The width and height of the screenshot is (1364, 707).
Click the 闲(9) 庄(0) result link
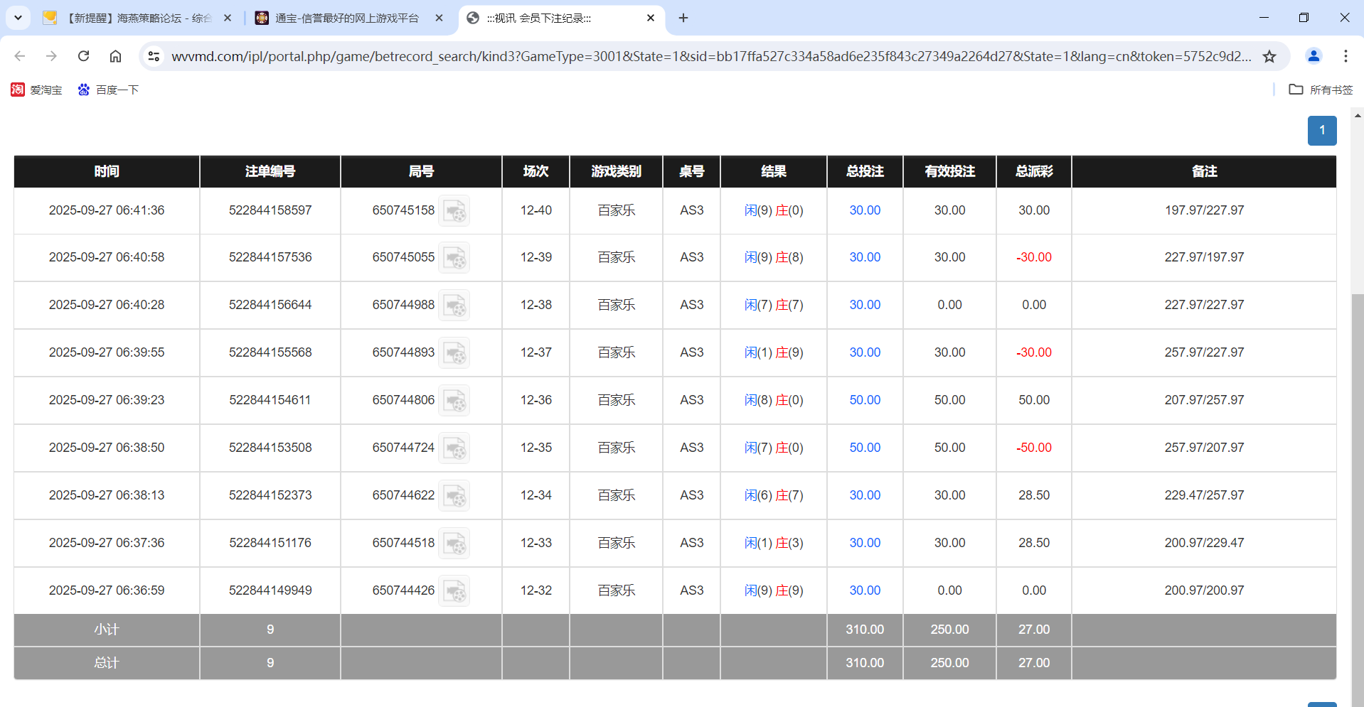[x=774, y=210]
